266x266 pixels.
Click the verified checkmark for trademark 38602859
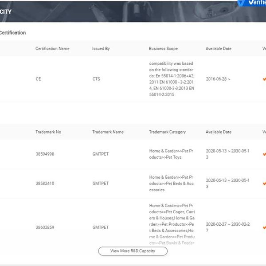coord(264,227)
